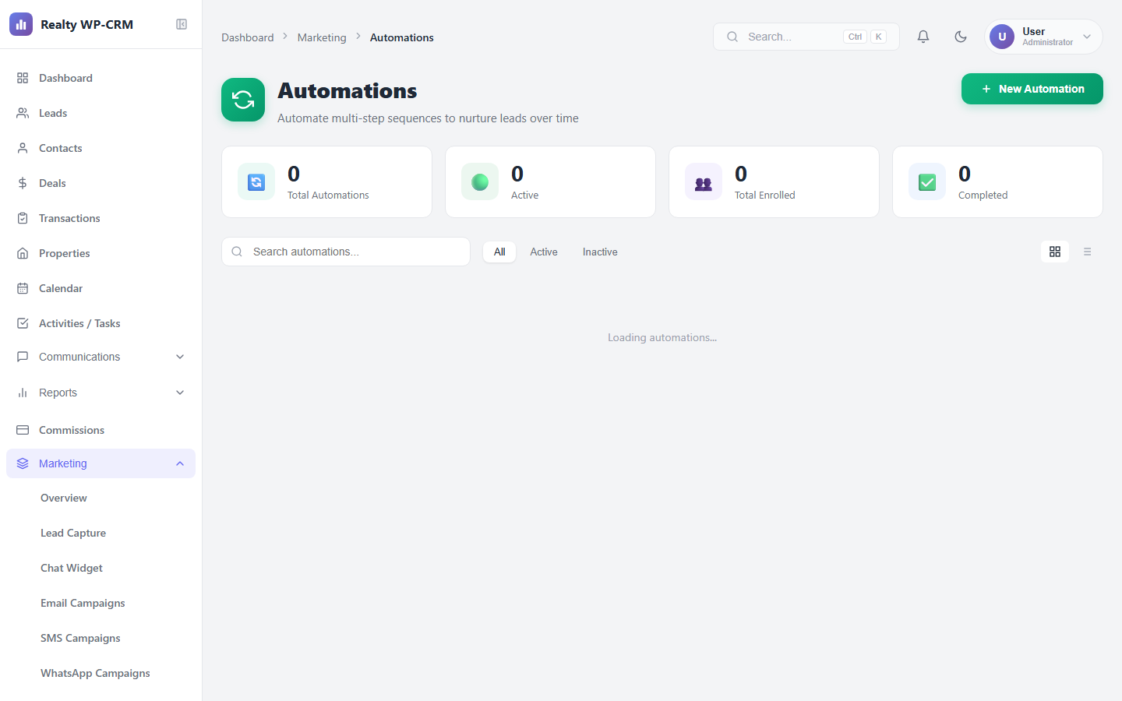The height and width of the screenshot is (701, 1122).
Task: Filter by Inactive automations tab
Action: (600, 252)
